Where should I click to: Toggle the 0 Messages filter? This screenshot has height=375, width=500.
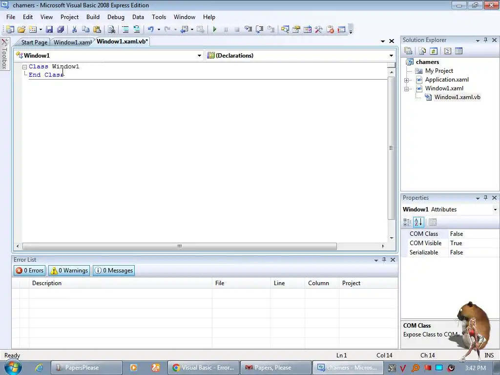click(114, 271)
